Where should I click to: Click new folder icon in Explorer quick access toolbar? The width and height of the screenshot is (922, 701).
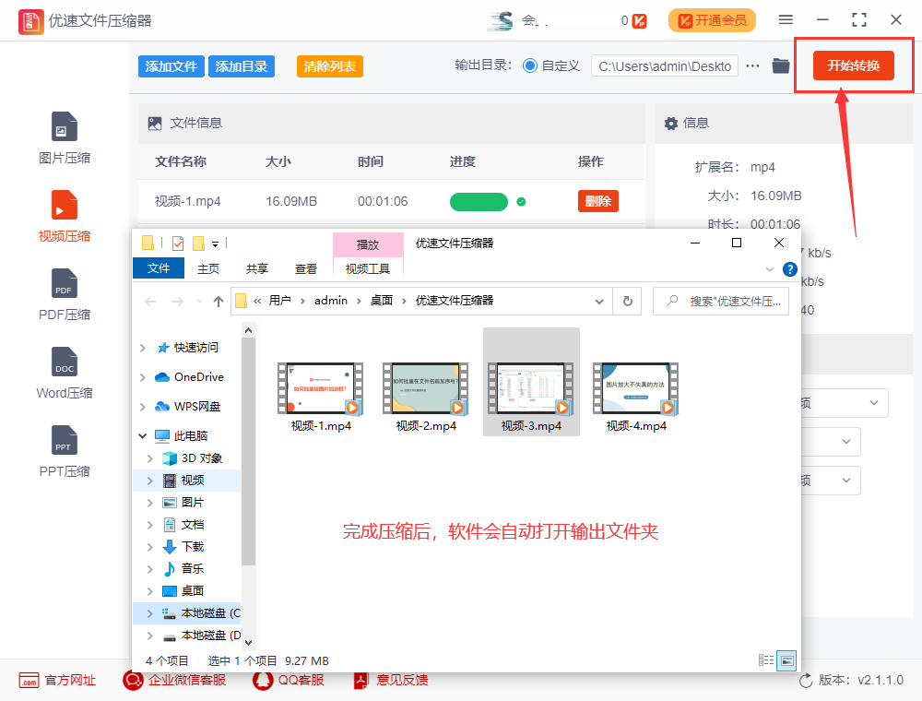click(x=199, y=243)
